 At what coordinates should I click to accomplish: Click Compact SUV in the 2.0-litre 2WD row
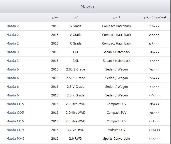click(117, 104)
